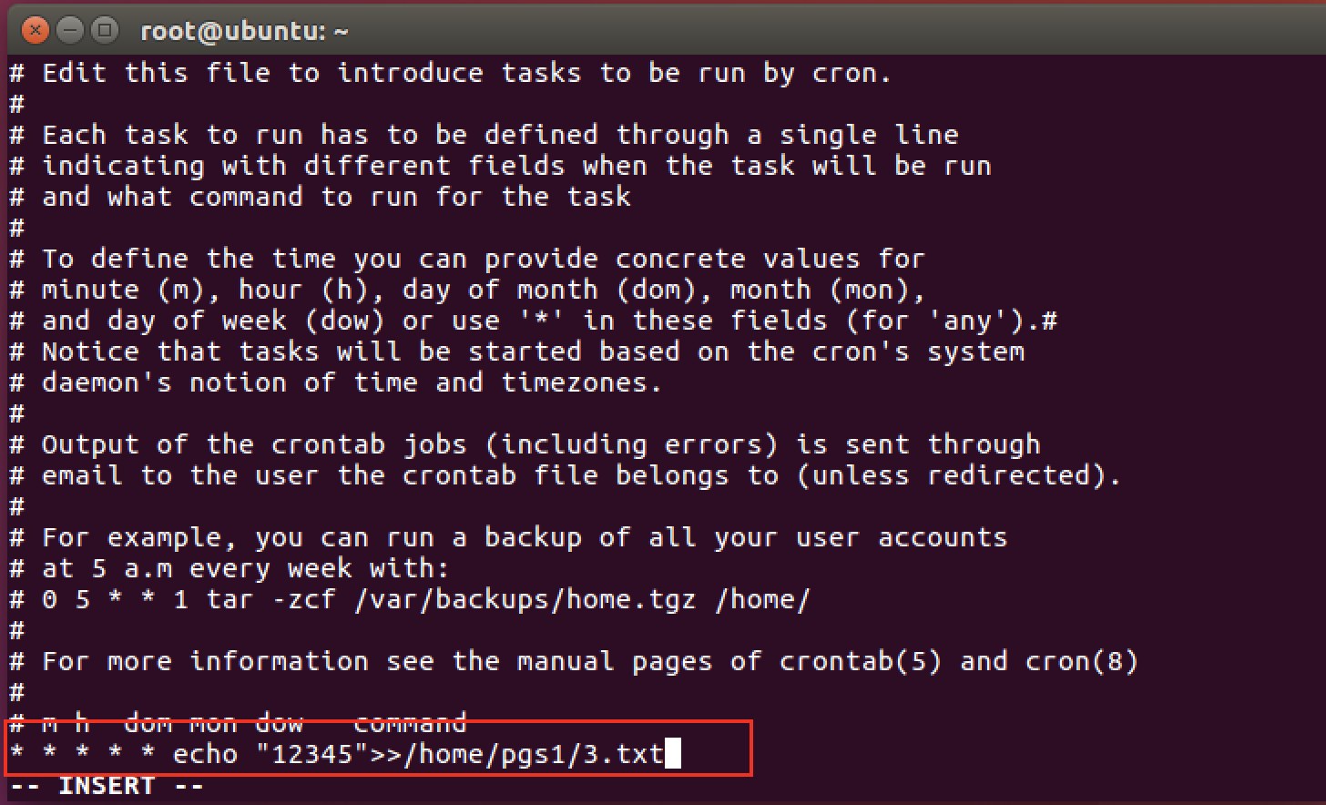Image resolution: width=1326 pixels, height=805 pixels.
Task: Click the root@ubuntu title bar text
Action: point(244,32)
